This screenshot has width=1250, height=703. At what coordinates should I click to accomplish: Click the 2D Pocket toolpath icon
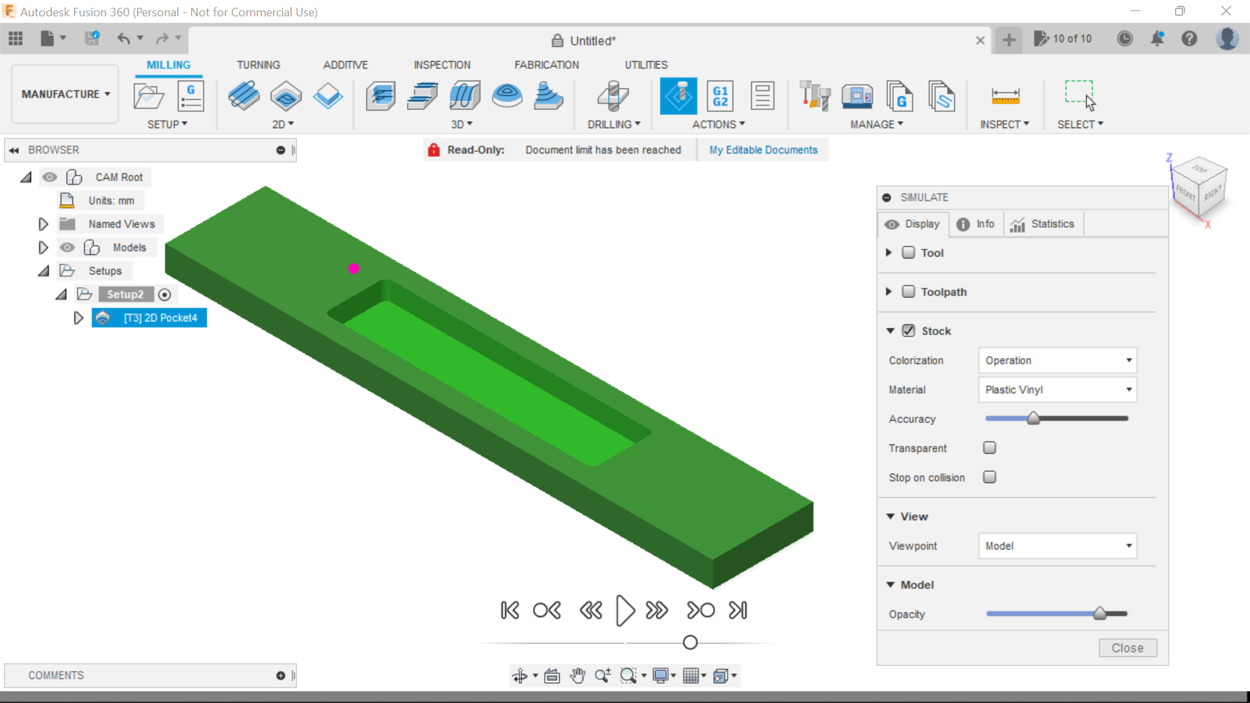click(x=285, y=94)
